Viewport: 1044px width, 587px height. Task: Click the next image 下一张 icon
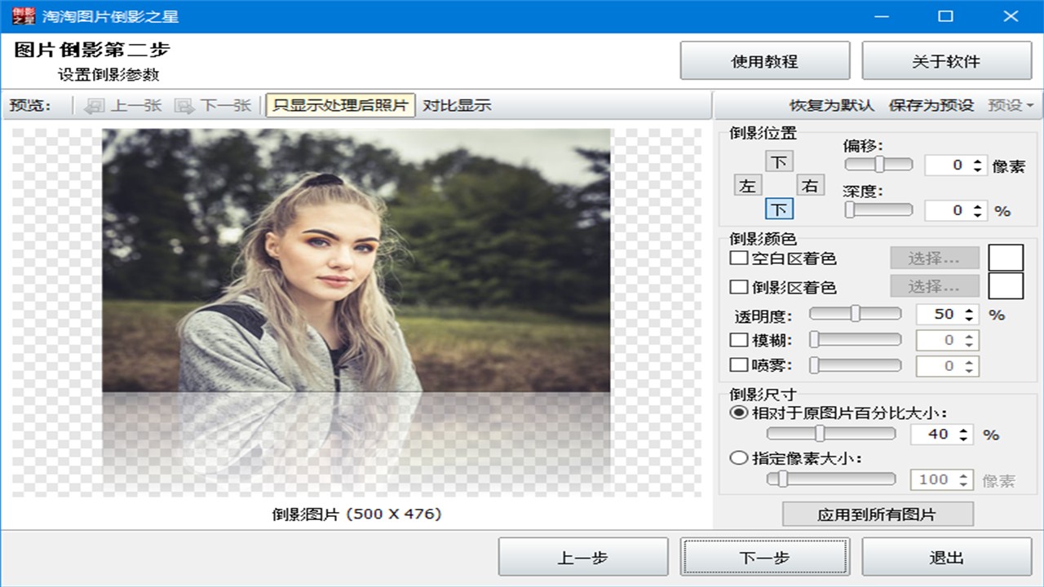(184, 106)
